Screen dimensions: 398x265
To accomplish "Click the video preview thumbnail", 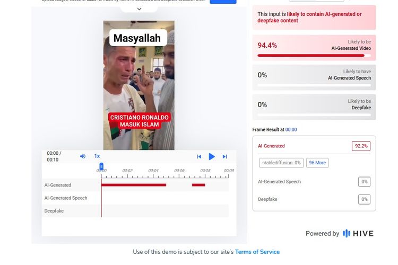I will click(139, 85).
